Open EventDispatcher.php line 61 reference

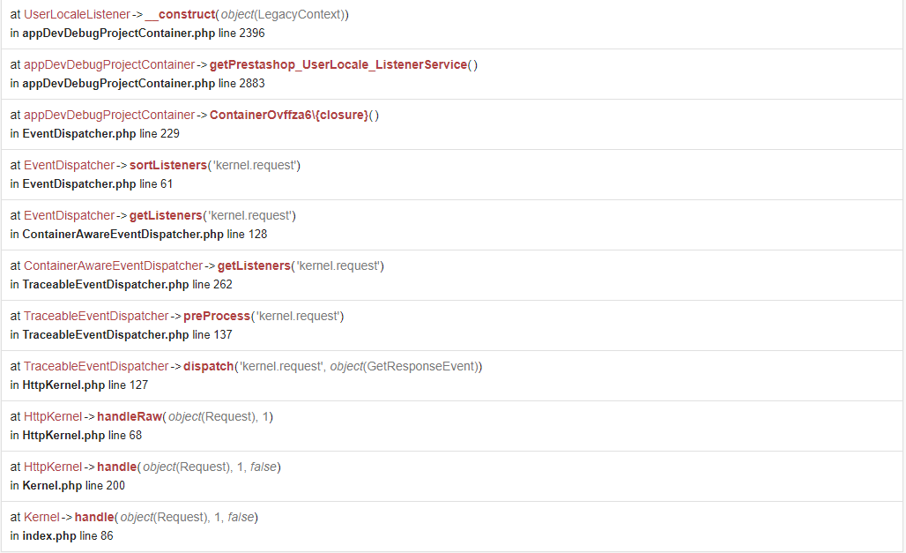click(x=97, y=184)
